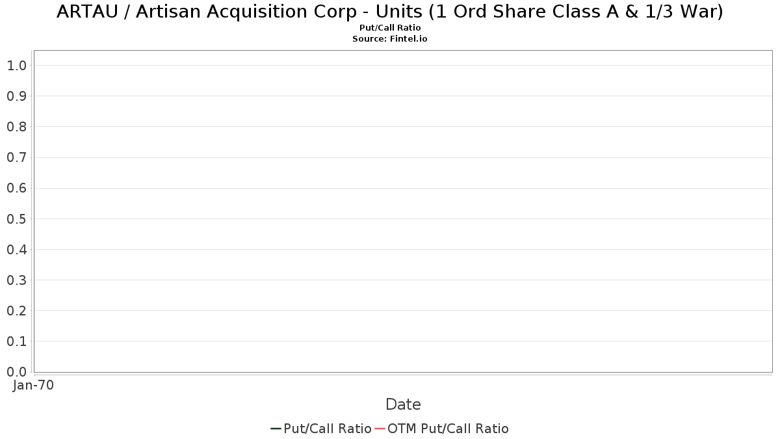Click the ARTAU Artisan Acquisition Corp chart title
The image size is (780, 439).
[390, 12]
